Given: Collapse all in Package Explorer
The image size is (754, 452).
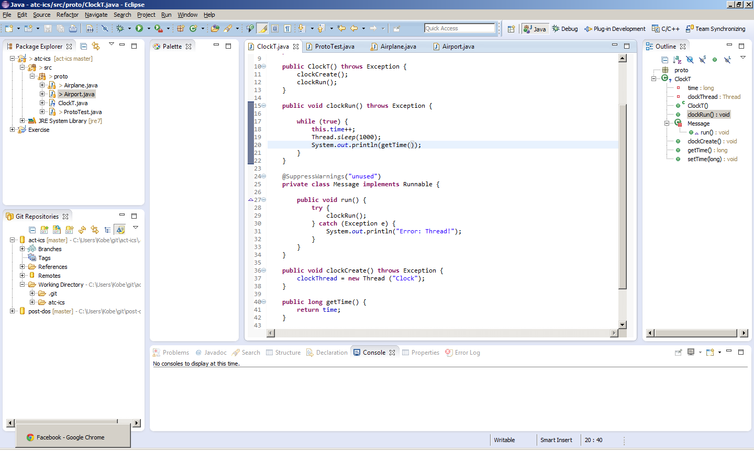Looking at the screenshot, I should 84,47.
